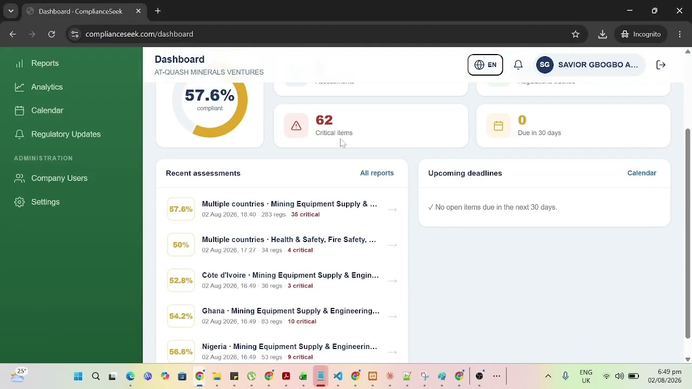
Task: Click the logout icon
Action: 661,65
